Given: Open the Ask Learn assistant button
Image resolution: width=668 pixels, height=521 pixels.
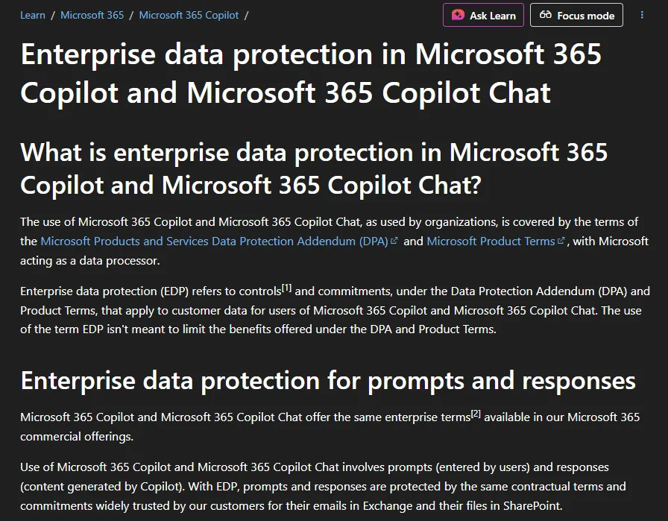Looking at the screenshot, I should coord(483,16).
